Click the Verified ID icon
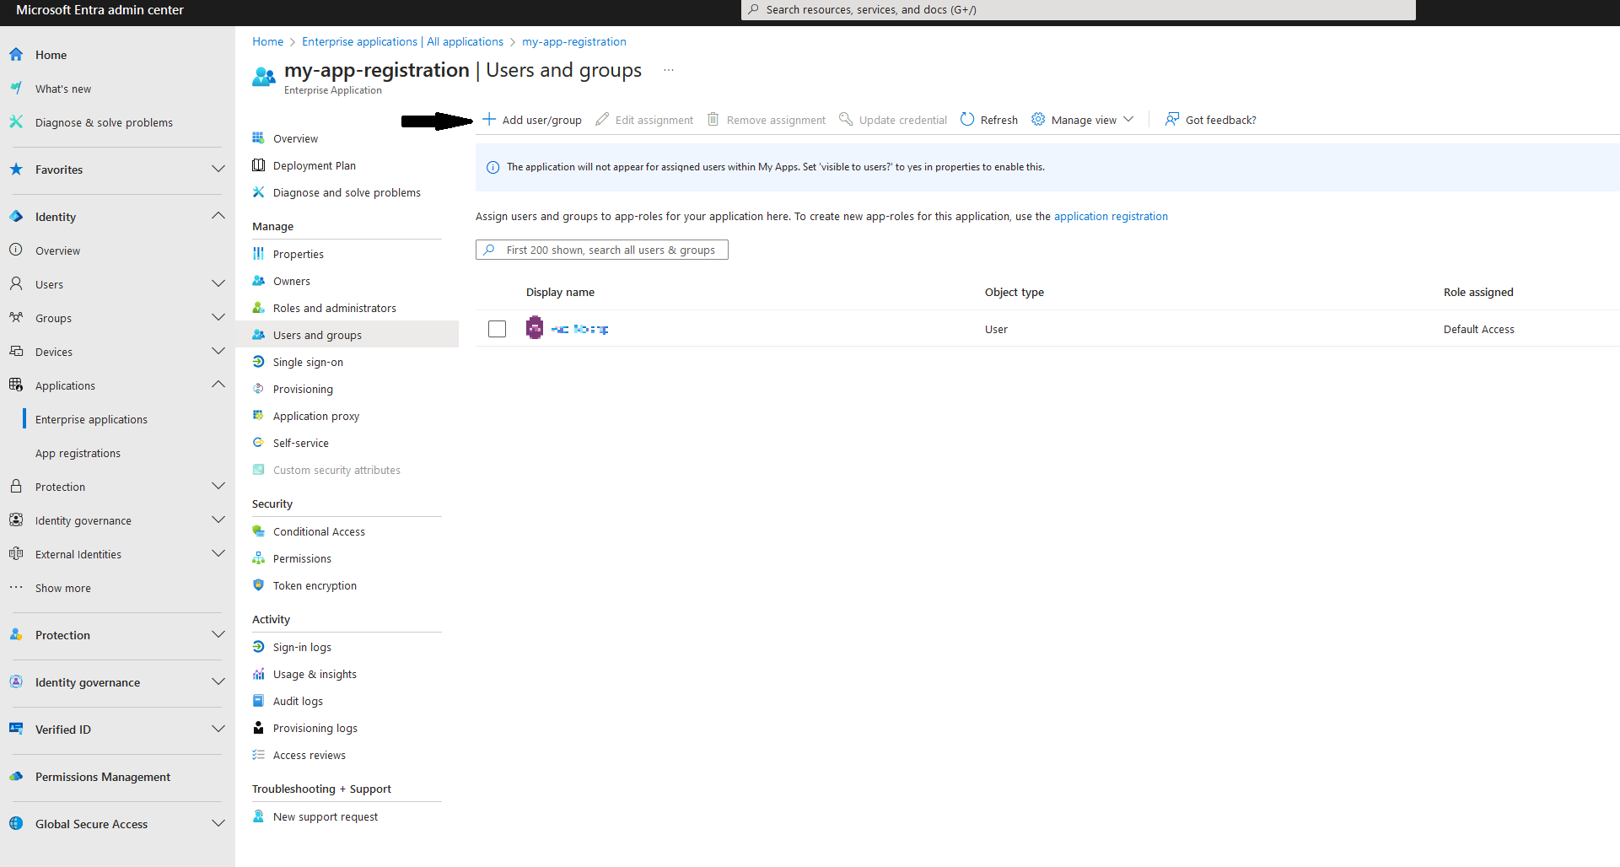This screenshot has height=867, width=1620. click(16, 729)
